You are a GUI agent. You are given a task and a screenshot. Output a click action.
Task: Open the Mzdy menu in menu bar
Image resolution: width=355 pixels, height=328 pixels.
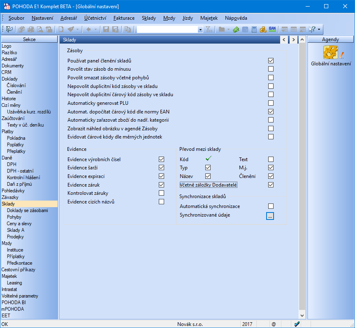(169, 18)
